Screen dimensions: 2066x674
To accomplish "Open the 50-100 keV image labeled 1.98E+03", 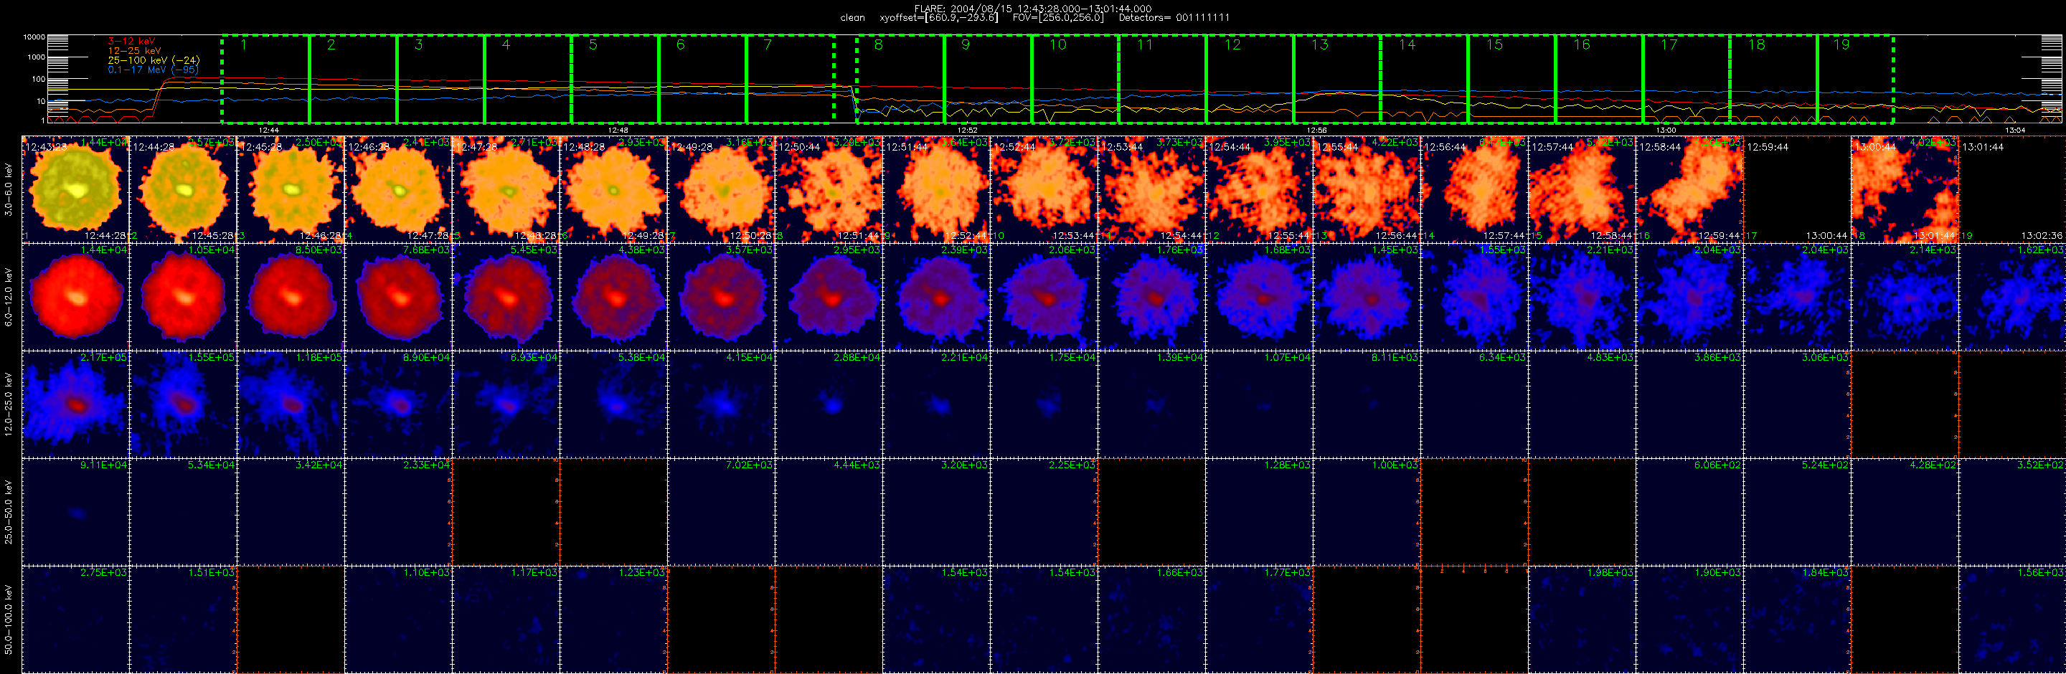I will coord(1582,620).
